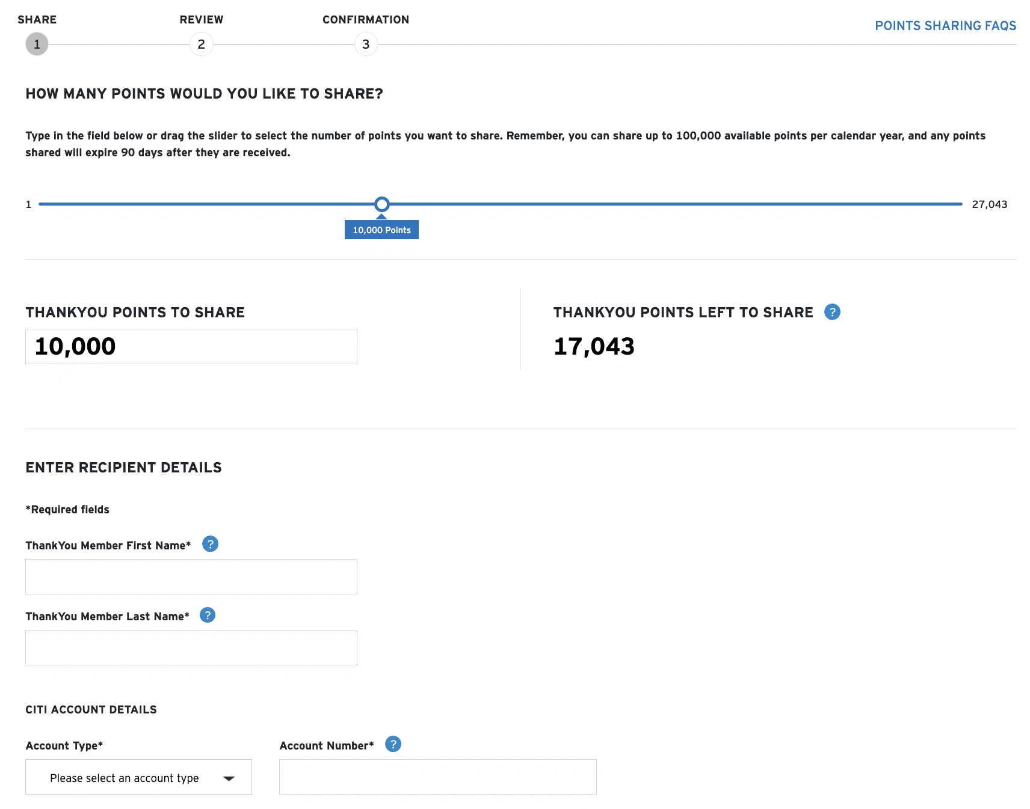1030x809 pixels.
Task: Open help tooltip for Member Last Name
Action: click(208, 615)
